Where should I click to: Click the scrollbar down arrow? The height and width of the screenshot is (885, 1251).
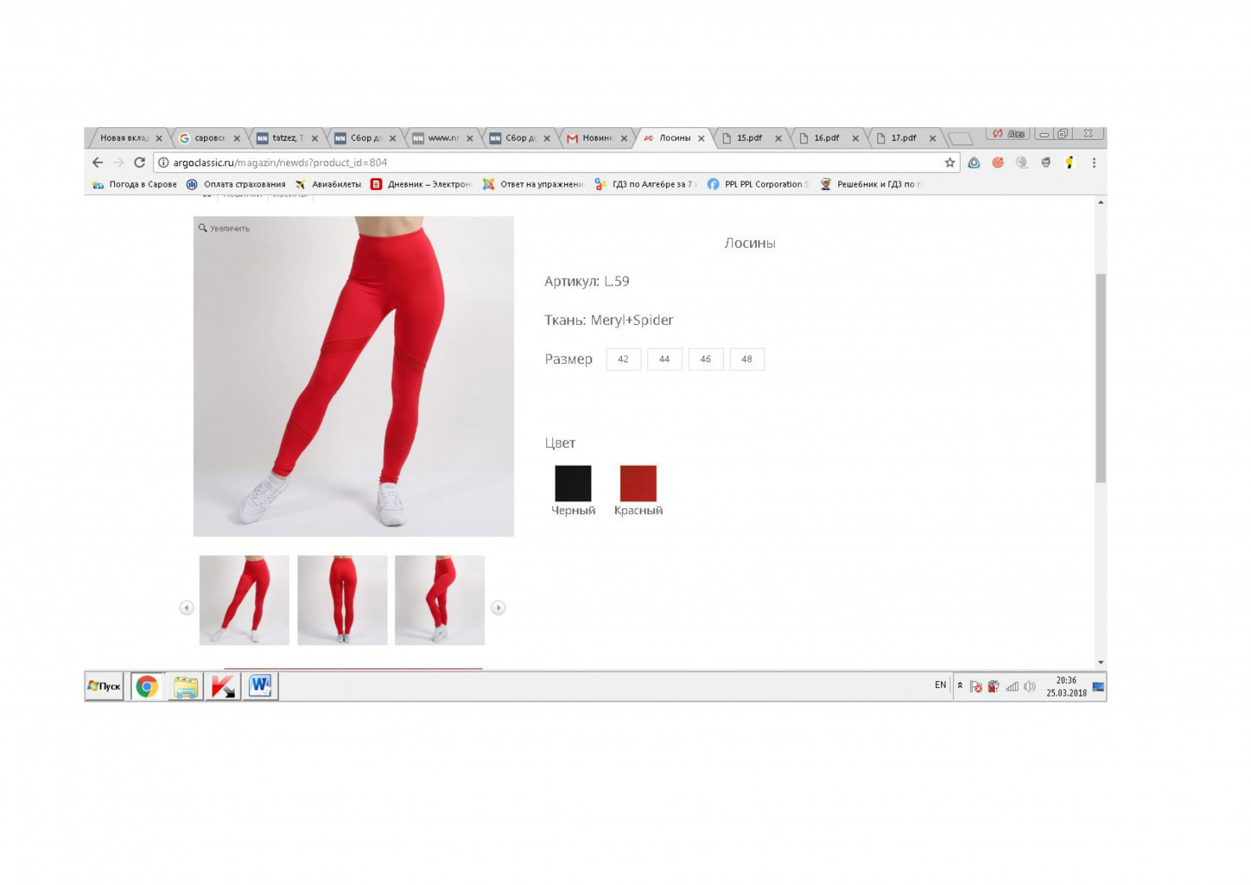click(x=1101, y=663)
